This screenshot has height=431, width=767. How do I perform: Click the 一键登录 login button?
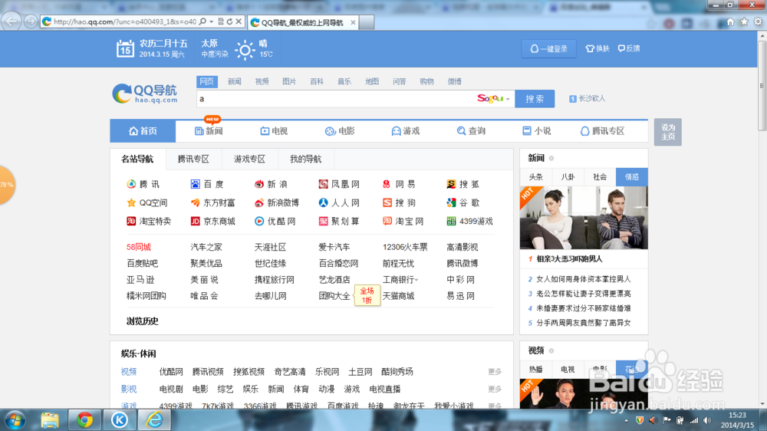coord(549,49)
